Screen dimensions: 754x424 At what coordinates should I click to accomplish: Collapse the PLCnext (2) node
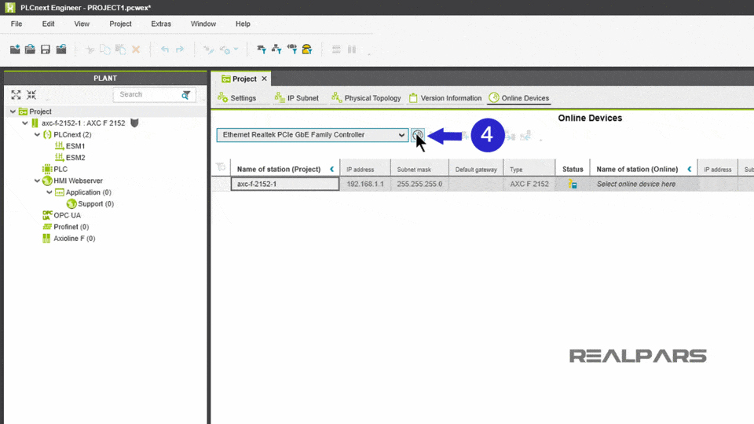click(x=37, y=134)
